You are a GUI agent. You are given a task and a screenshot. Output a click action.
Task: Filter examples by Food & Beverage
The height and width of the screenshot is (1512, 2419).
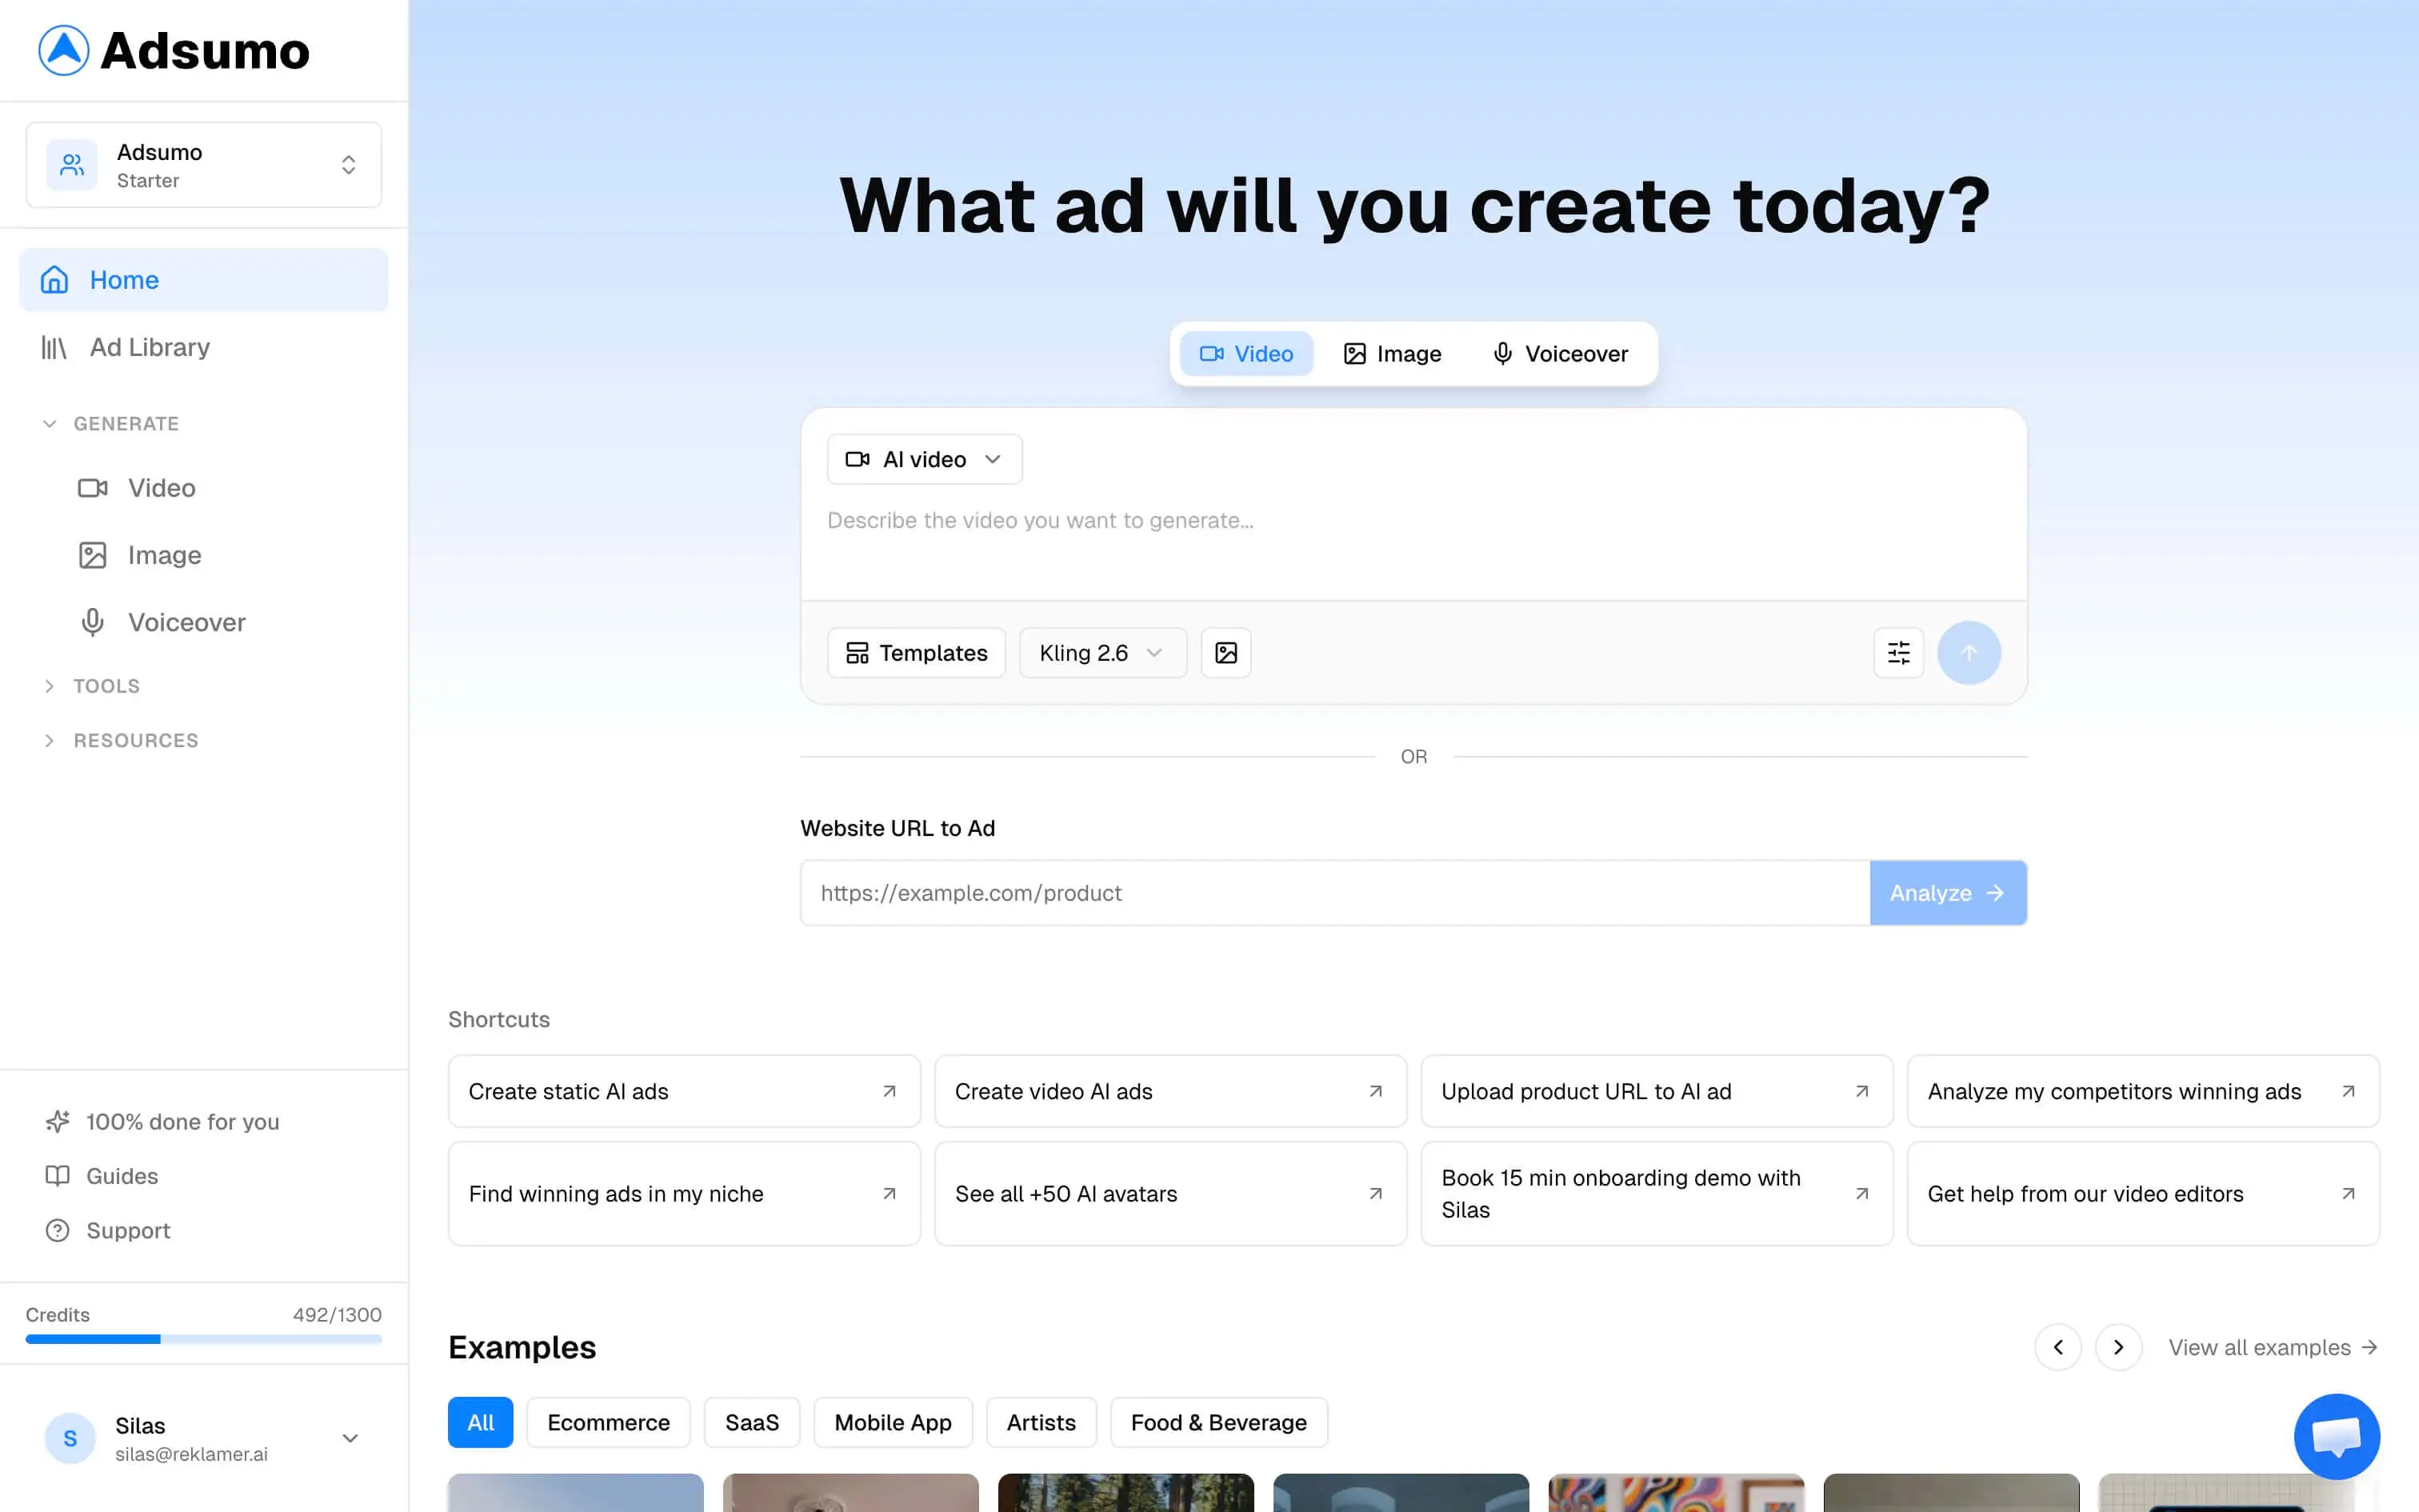[x=1218, y=1422]
